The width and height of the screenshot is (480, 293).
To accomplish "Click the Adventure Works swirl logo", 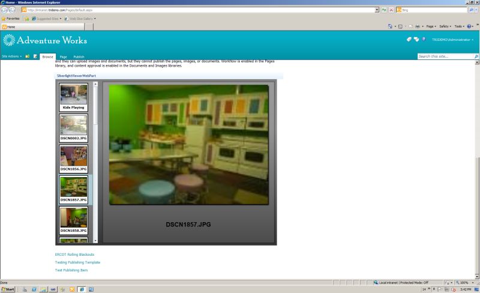I will click(9, 40).
